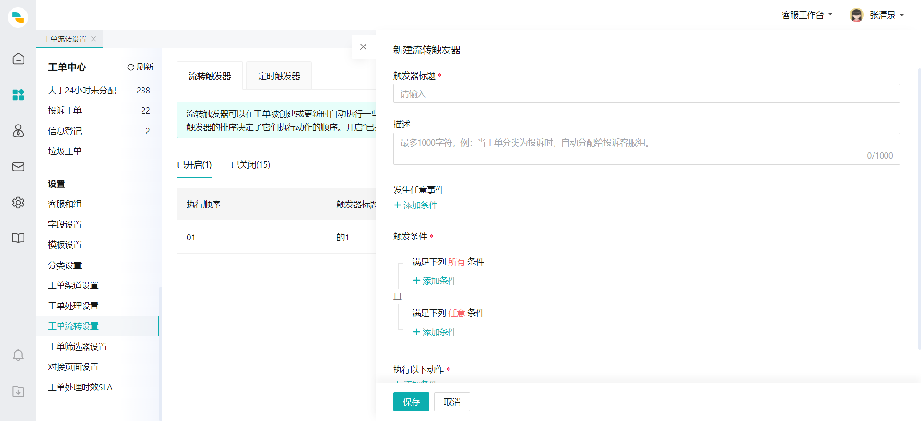The image size is (921, 421).
Task: Switch to the 定时触发器 tab
Action: [x=279, y=76]
